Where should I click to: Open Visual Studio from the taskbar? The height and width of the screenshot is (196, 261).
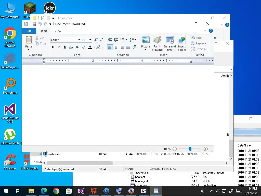[81, 191]
